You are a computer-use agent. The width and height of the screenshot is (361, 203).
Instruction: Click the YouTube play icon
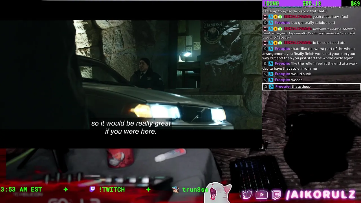(x=262, y=195)
